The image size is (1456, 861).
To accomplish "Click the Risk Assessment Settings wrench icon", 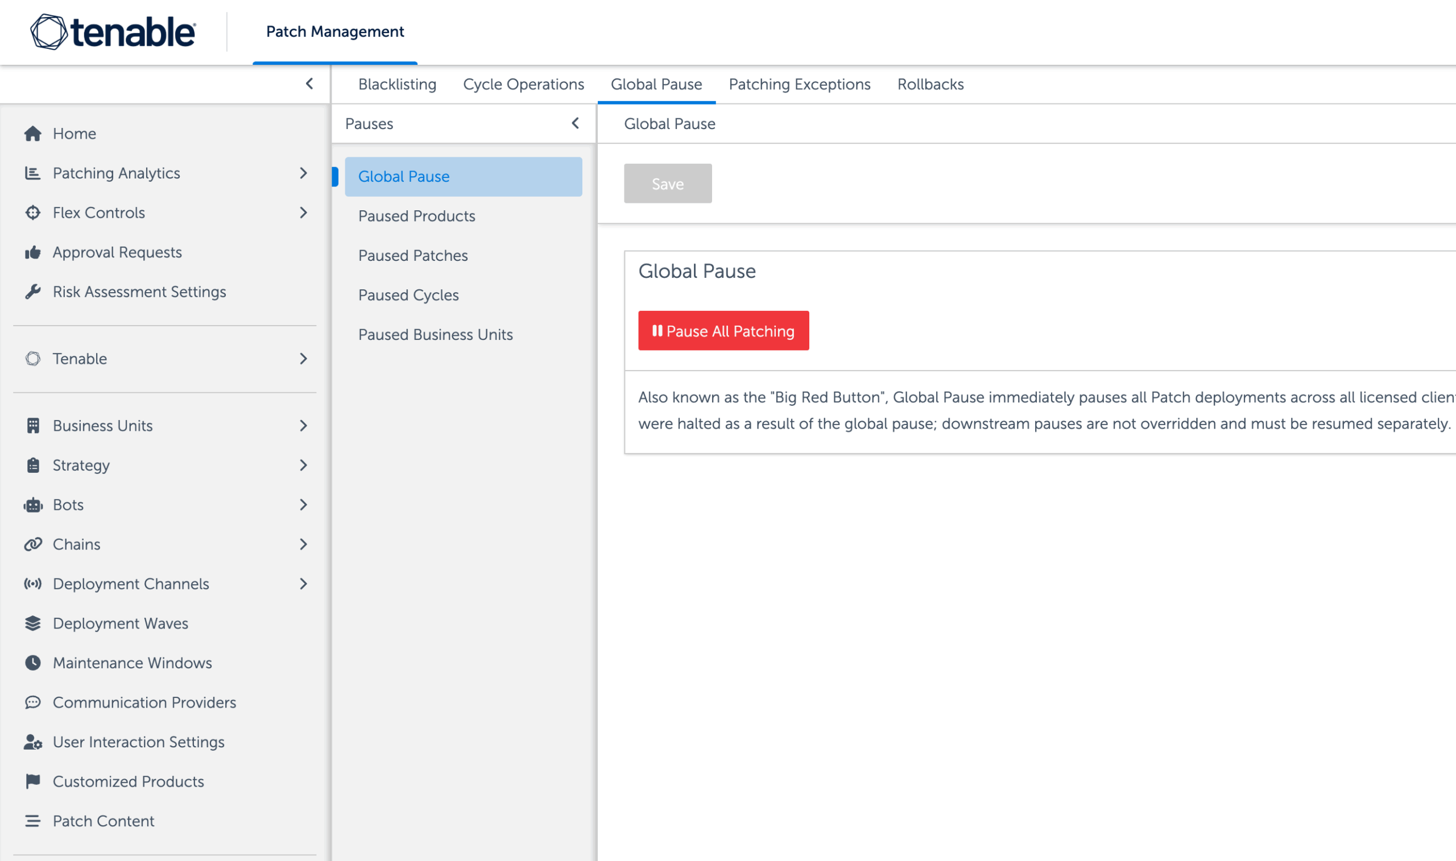I will [x=32, y=292].
